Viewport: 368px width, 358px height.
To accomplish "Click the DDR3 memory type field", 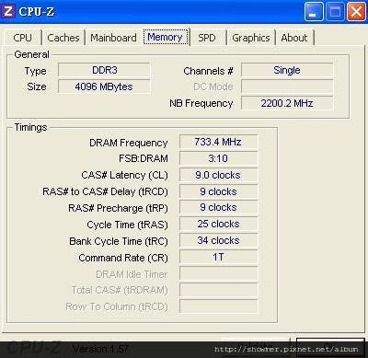I will (104, 70).
